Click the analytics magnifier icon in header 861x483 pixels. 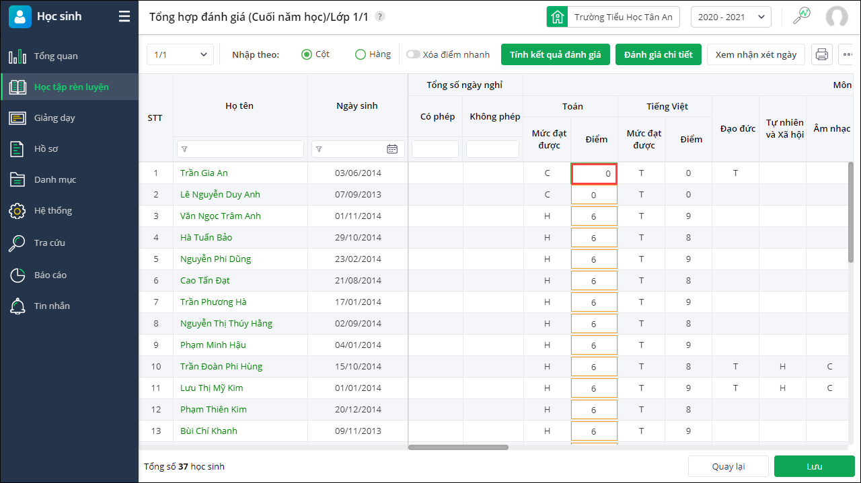pyautogui.click(x=801, y=17)
